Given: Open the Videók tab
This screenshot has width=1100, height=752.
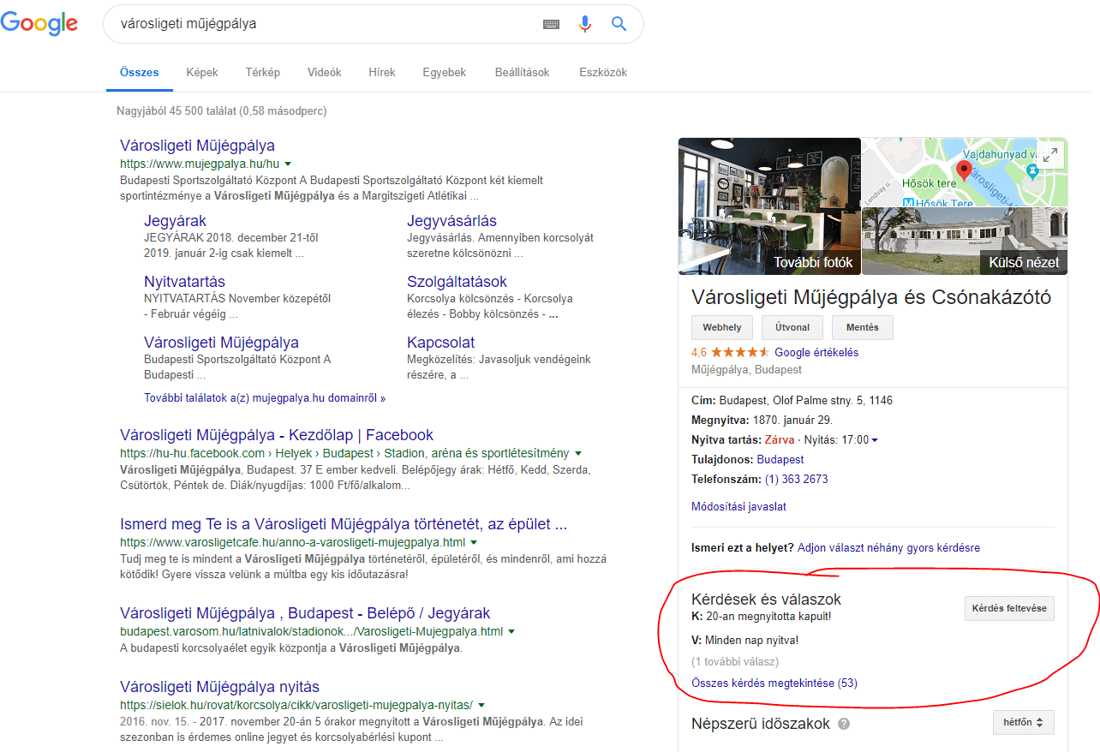Looking at the screenshot, I should coord(325,73).
